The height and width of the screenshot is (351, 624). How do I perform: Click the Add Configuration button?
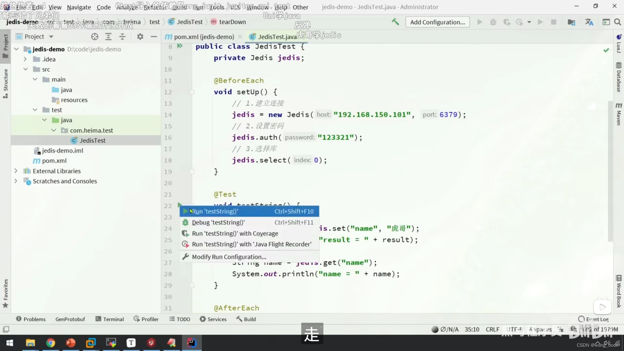click(x=437, y=22)
